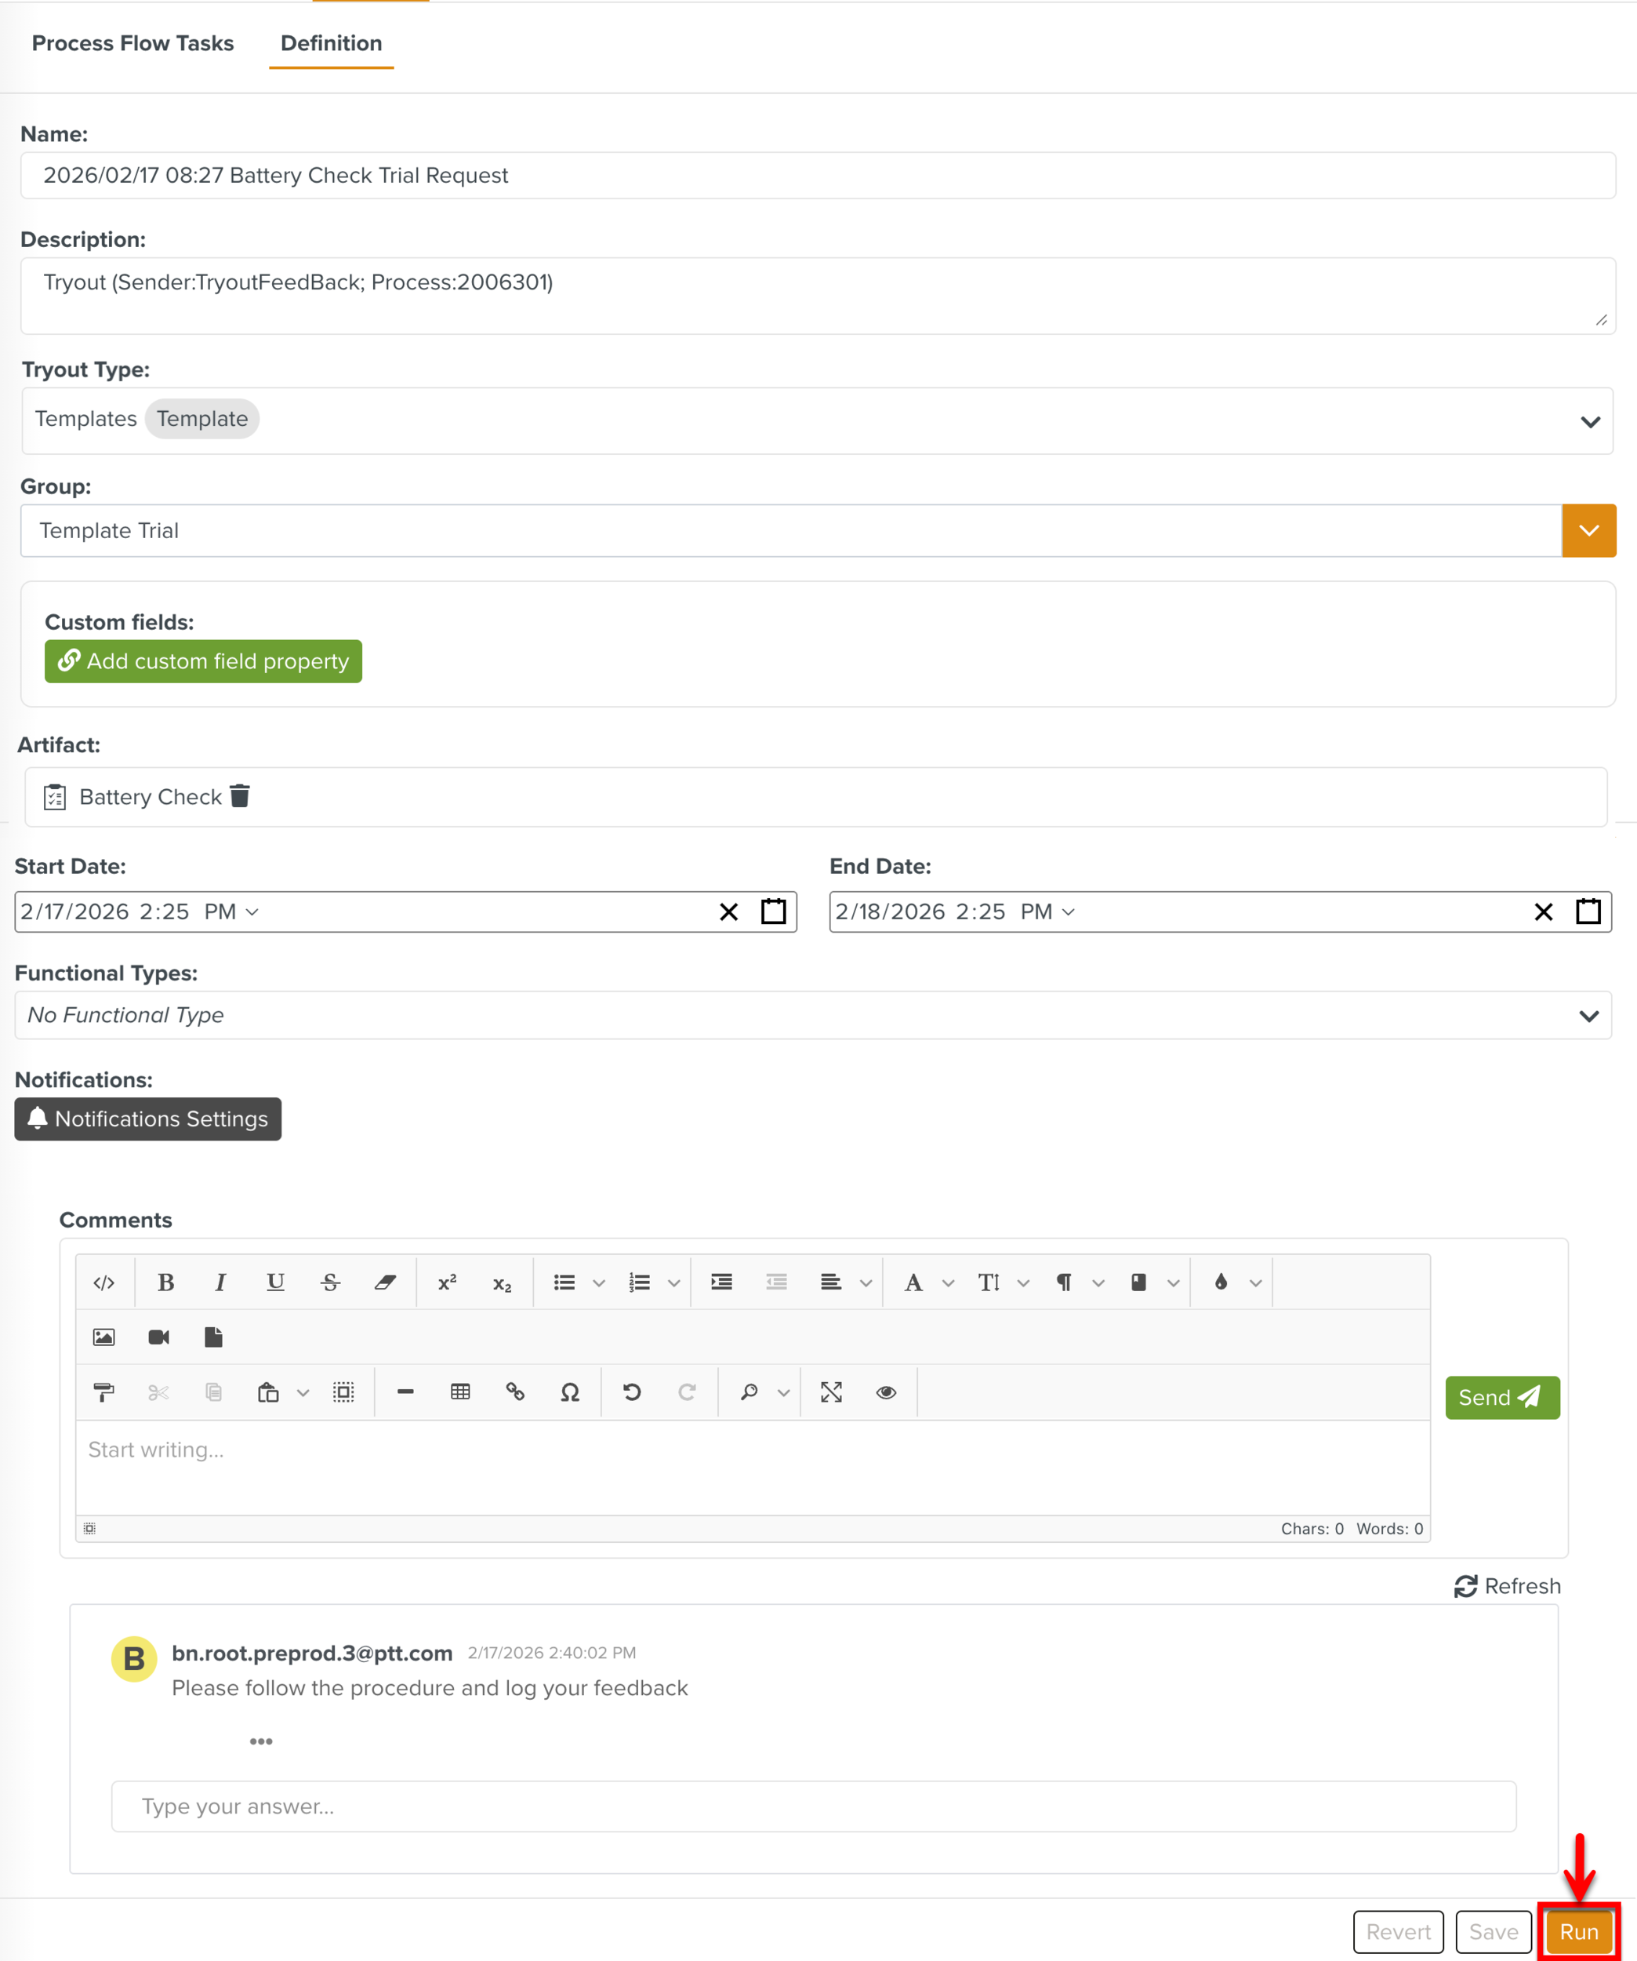
Task: Clear the End Date value
Action: tap(1543, 911)
